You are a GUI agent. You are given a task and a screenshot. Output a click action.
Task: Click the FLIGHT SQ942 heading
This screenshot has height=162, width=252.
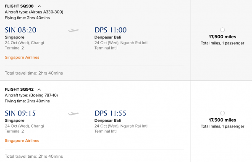click(x=19, y=89)
